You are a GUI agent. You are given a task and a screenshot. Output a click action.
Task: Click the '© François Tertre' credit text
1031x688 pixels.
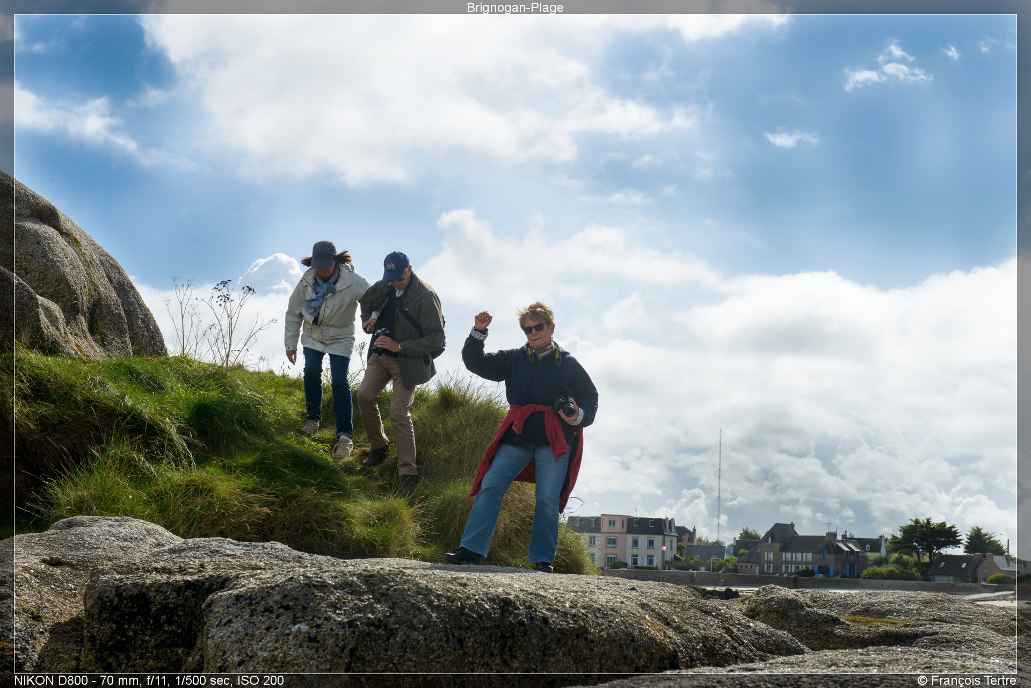click(x=967, y=680)
